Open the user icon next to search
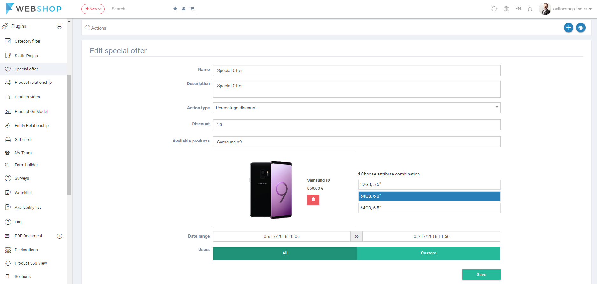597x284 pixels. [x=184, y=9]
